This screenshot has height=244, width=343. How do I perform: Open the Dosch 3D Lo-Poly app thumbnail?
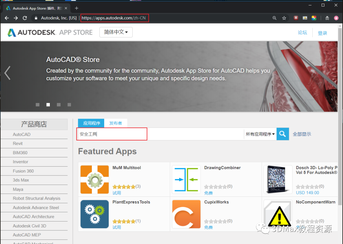[x=278, y=180]
